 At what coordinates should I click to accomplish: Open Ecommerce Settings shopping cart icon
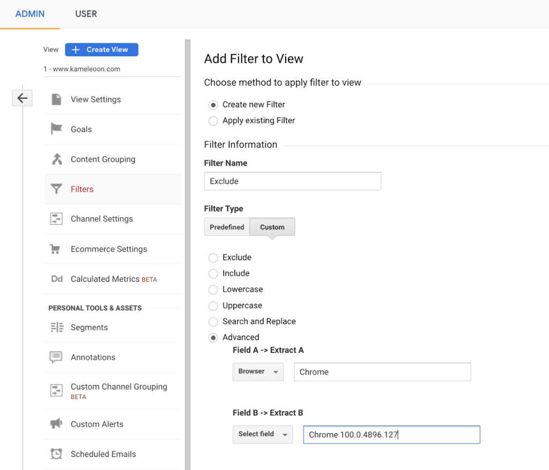pos(56,249)
